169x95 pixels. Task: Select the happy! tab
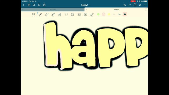pyautogui.click(x=116, y=9)
